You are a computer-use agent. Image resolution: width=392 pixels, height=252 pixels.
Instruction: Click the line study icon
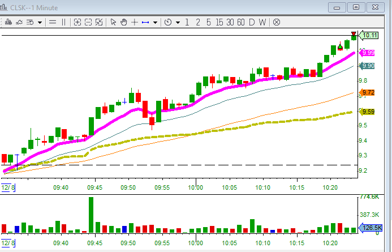pos(19,22)
